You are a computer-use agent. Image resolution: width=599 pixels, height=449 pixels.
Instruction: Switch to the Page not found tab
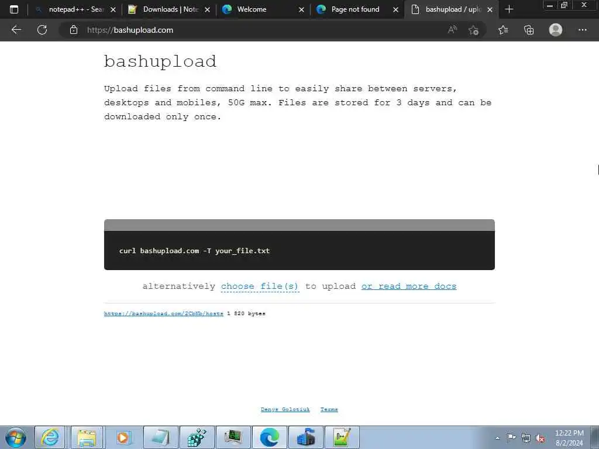point(357,9)
